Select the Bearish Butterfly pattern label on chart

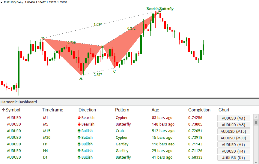pyautogui.click(x=160, y=9)
